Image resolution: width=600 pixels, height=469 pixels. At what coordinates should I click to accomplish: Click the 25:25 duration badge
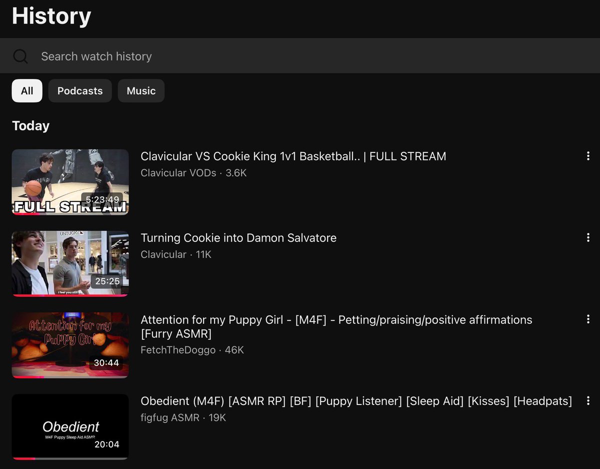point(107,281)
